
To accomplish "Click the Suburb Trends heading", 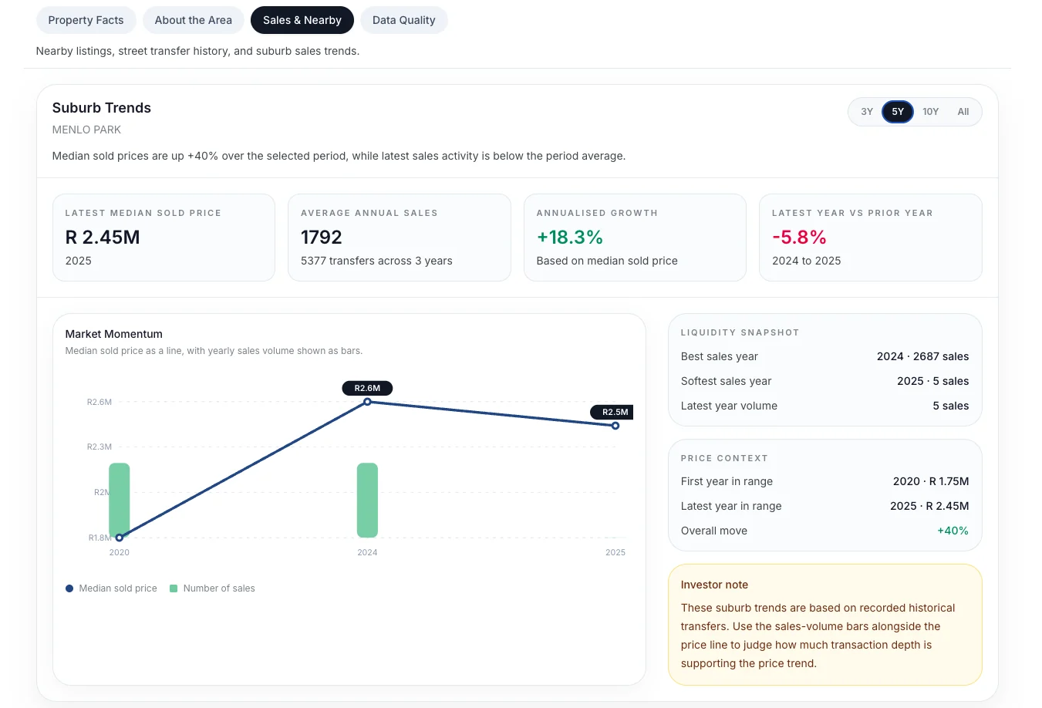I will click(102, 108).
